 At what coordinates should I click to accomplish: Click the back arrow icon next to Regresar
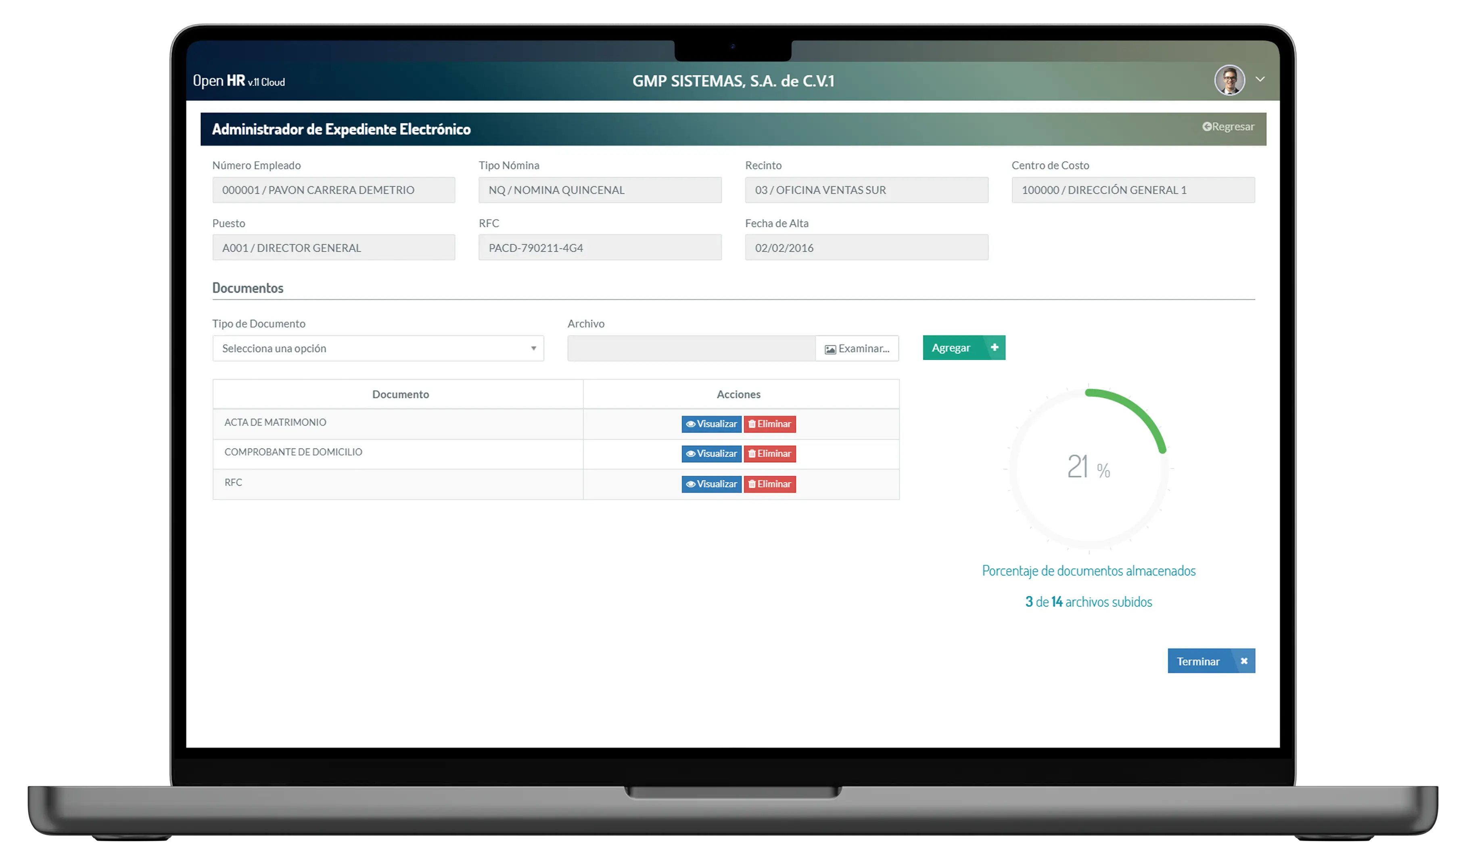click(x=1207, y=126)
